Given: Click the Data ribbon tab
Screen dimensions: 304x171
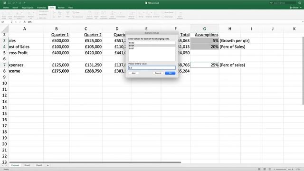Looking at the screenshot, I should point(52,8).
